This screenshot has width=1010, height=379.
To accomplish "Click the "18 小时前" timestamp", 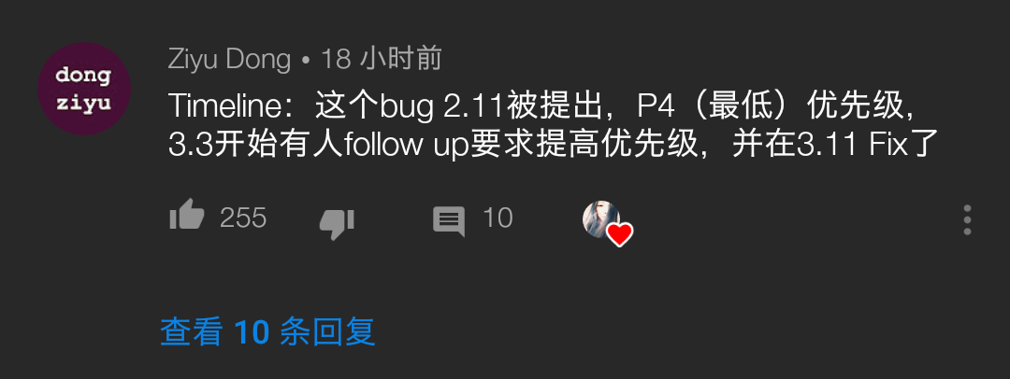I will [x=382, y=59].
